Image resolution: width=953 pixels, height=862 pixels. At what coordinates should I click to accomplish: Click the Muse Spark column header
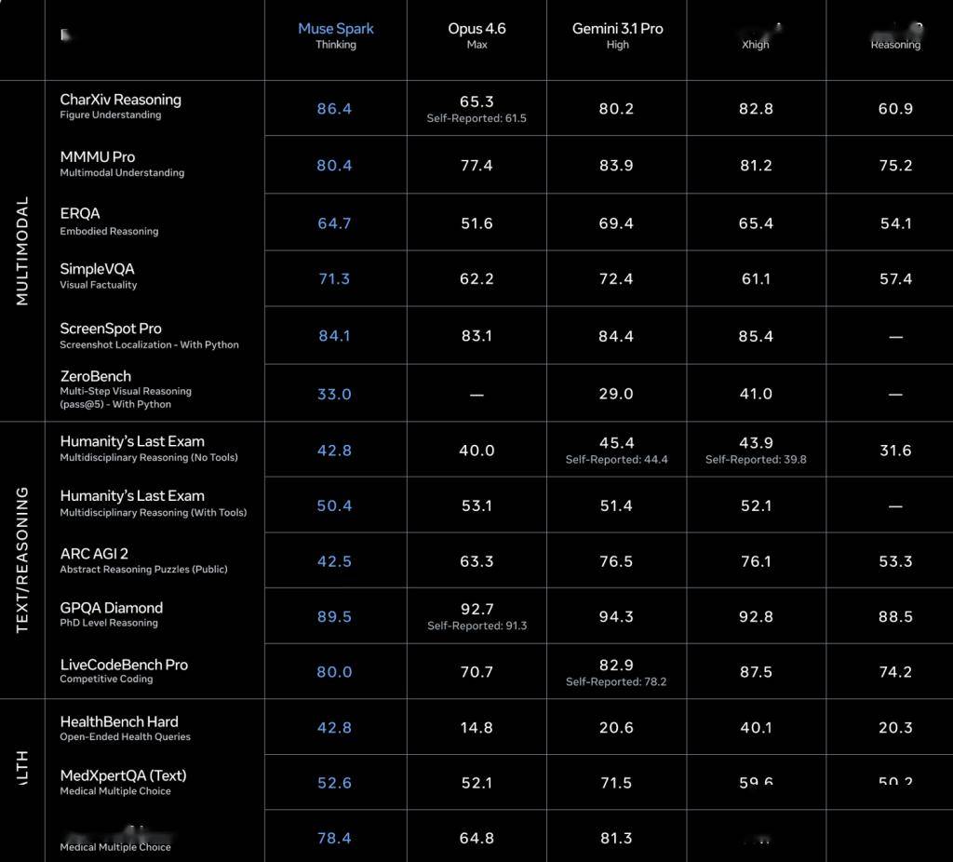point(335,29)
